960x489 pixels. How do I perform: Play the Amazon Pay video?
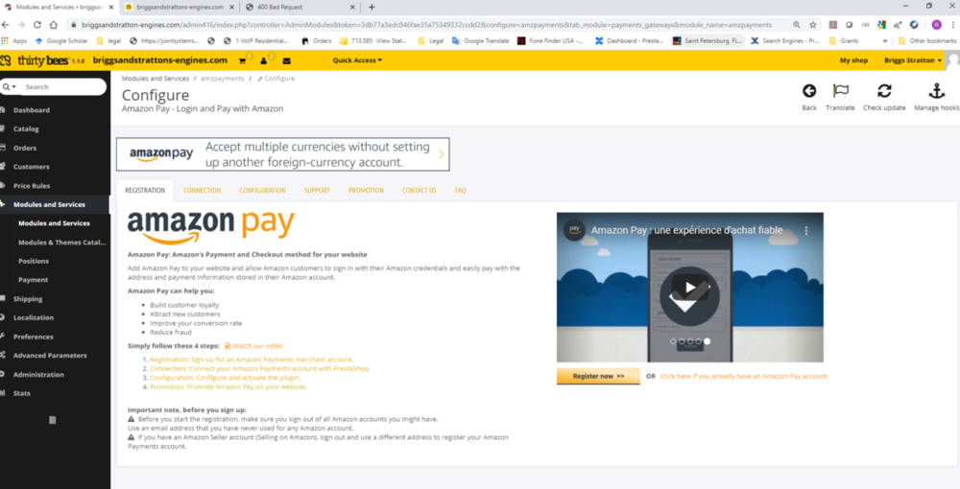coord(689,288)
